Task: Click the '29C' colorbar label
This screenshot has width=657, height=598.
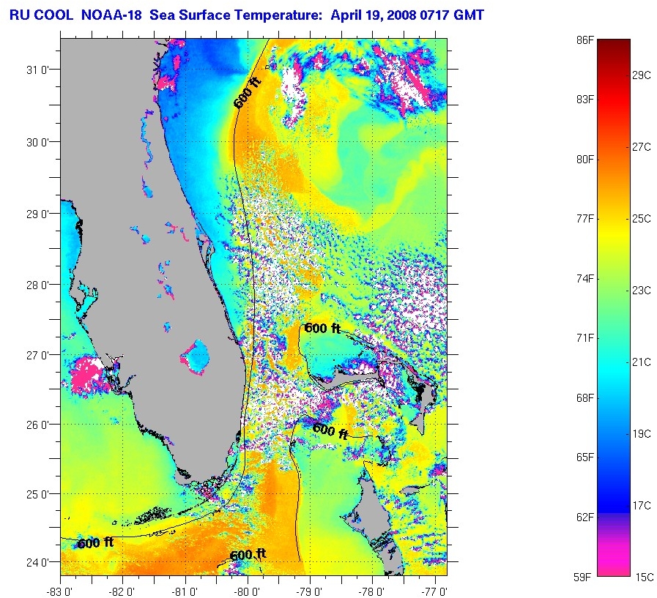Action: click(641, 75)
